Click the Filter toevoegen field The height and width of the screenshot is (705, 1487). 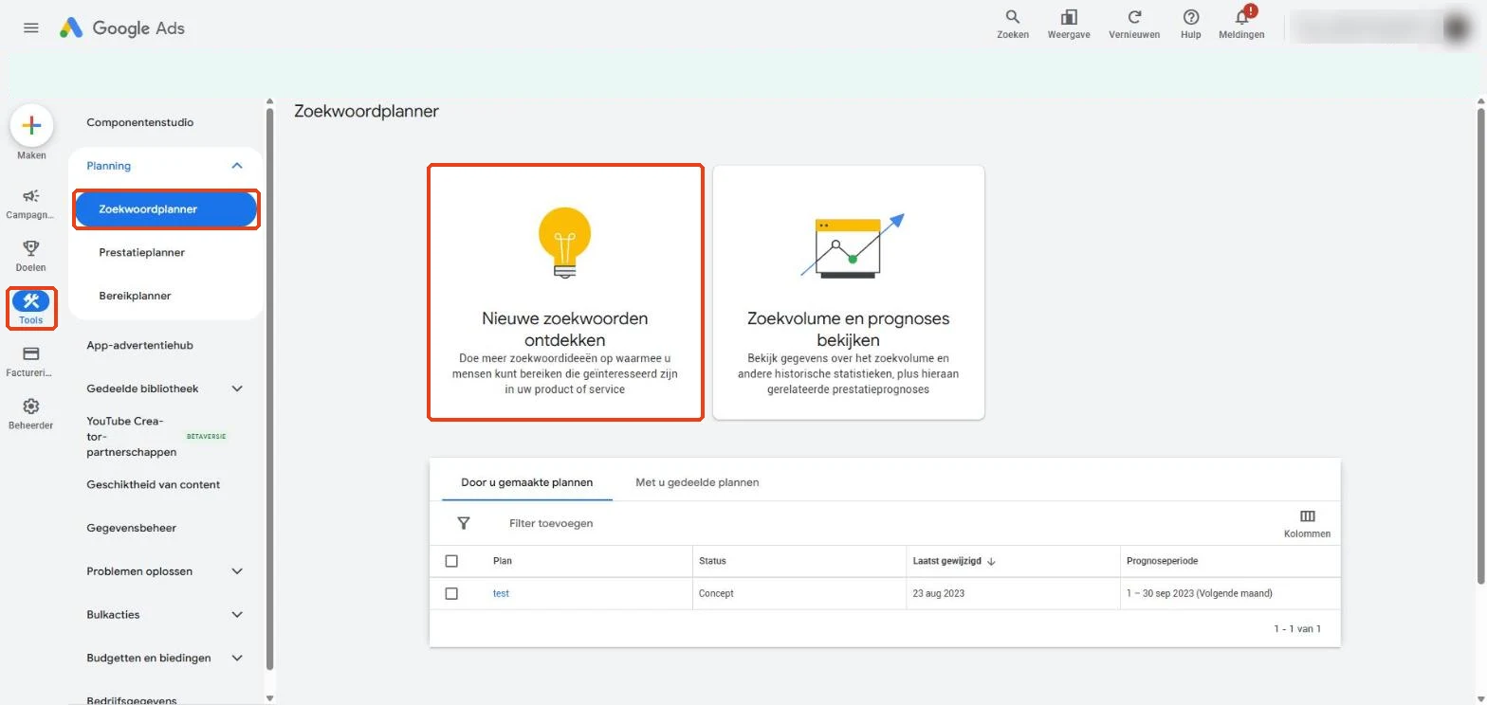(x=552, y=523)
